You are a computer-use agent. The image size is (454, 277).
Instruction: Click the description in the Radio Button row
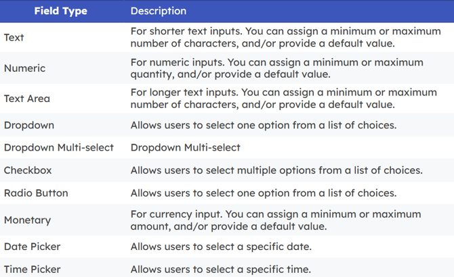pyautogui.click(x=264, y=193)
